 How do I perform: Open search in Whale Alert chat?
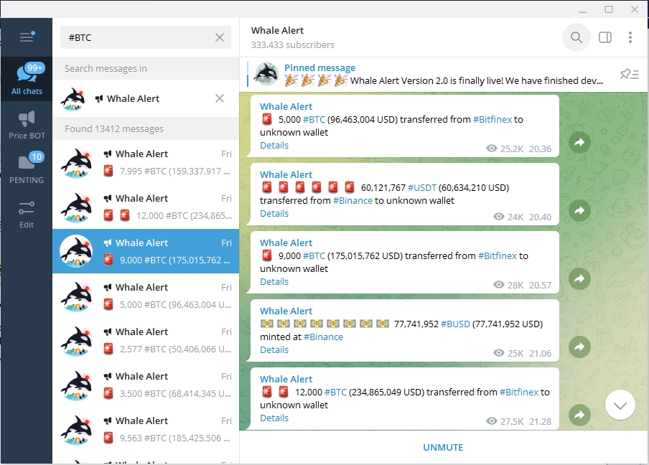point(576,37)
